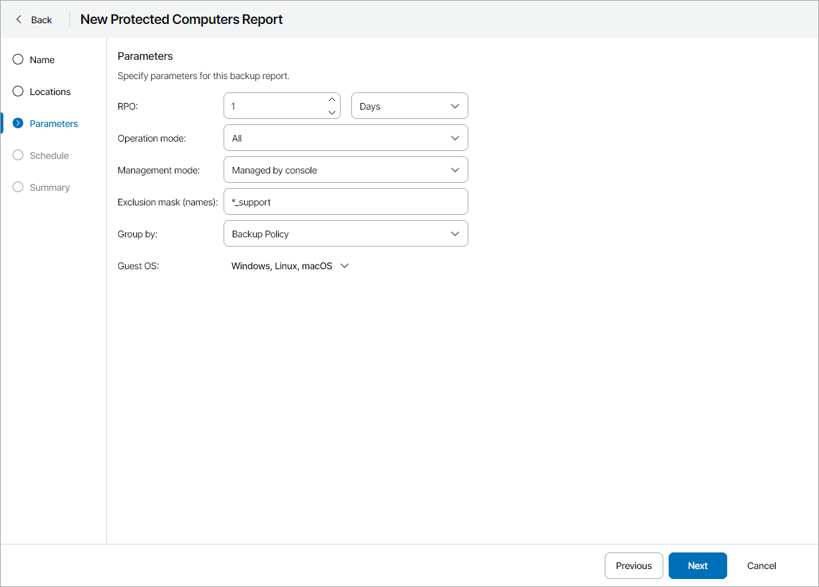
Task: Open the Days unit dropdown
Action: (x=409, y=106)
